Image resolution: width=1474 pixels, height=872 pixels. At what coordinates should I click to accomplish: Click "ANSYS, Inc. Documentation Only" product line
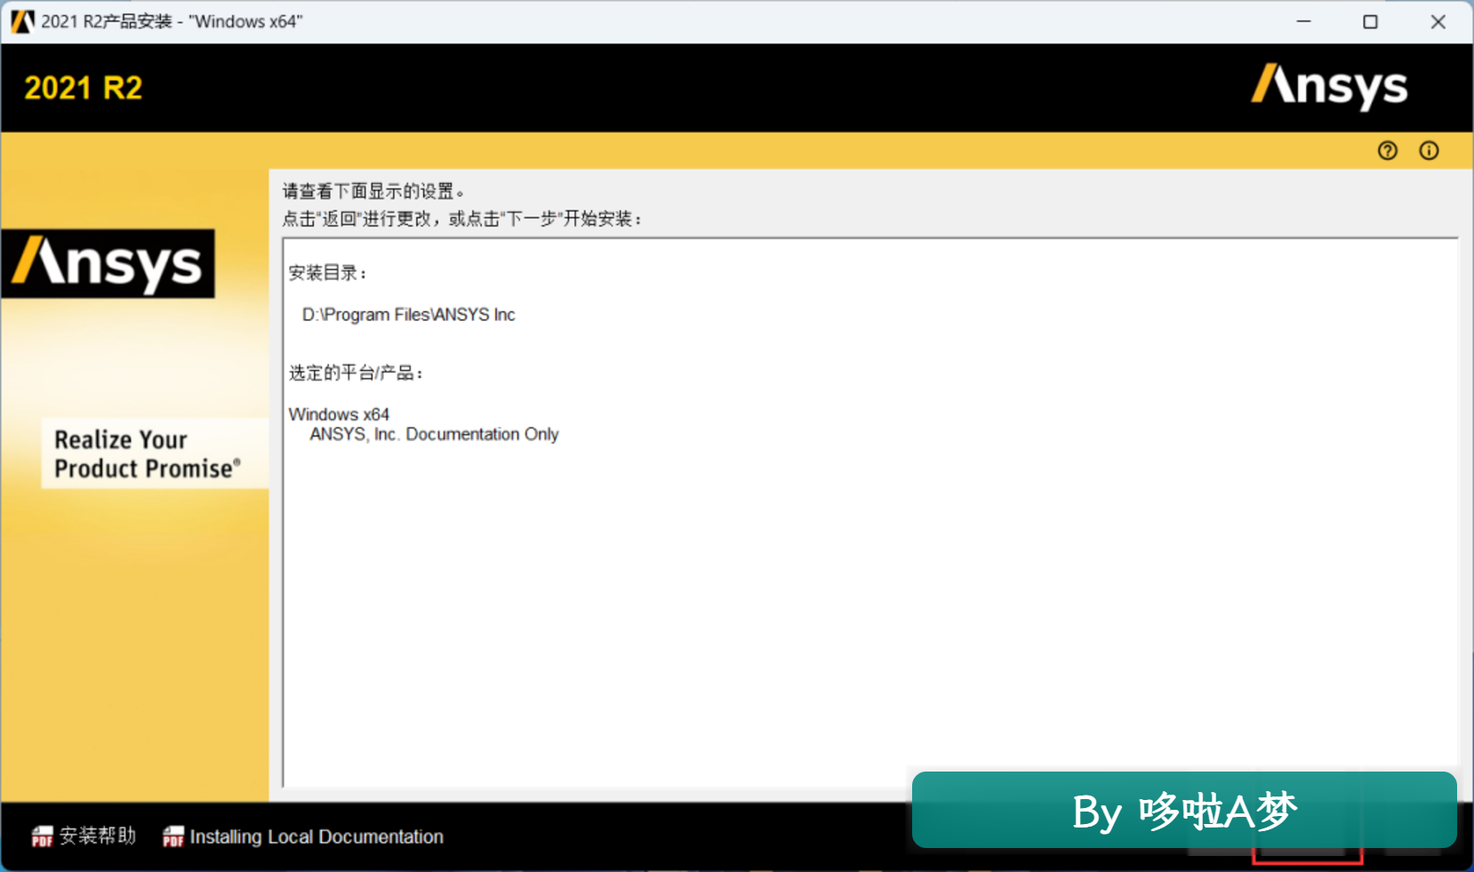pos(434,434)
